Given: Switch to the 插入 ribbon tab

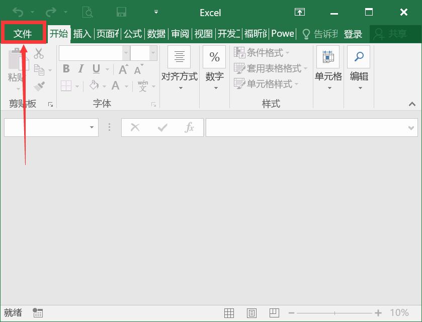Looking at the screenshot, I should click(x=82, y=33).
